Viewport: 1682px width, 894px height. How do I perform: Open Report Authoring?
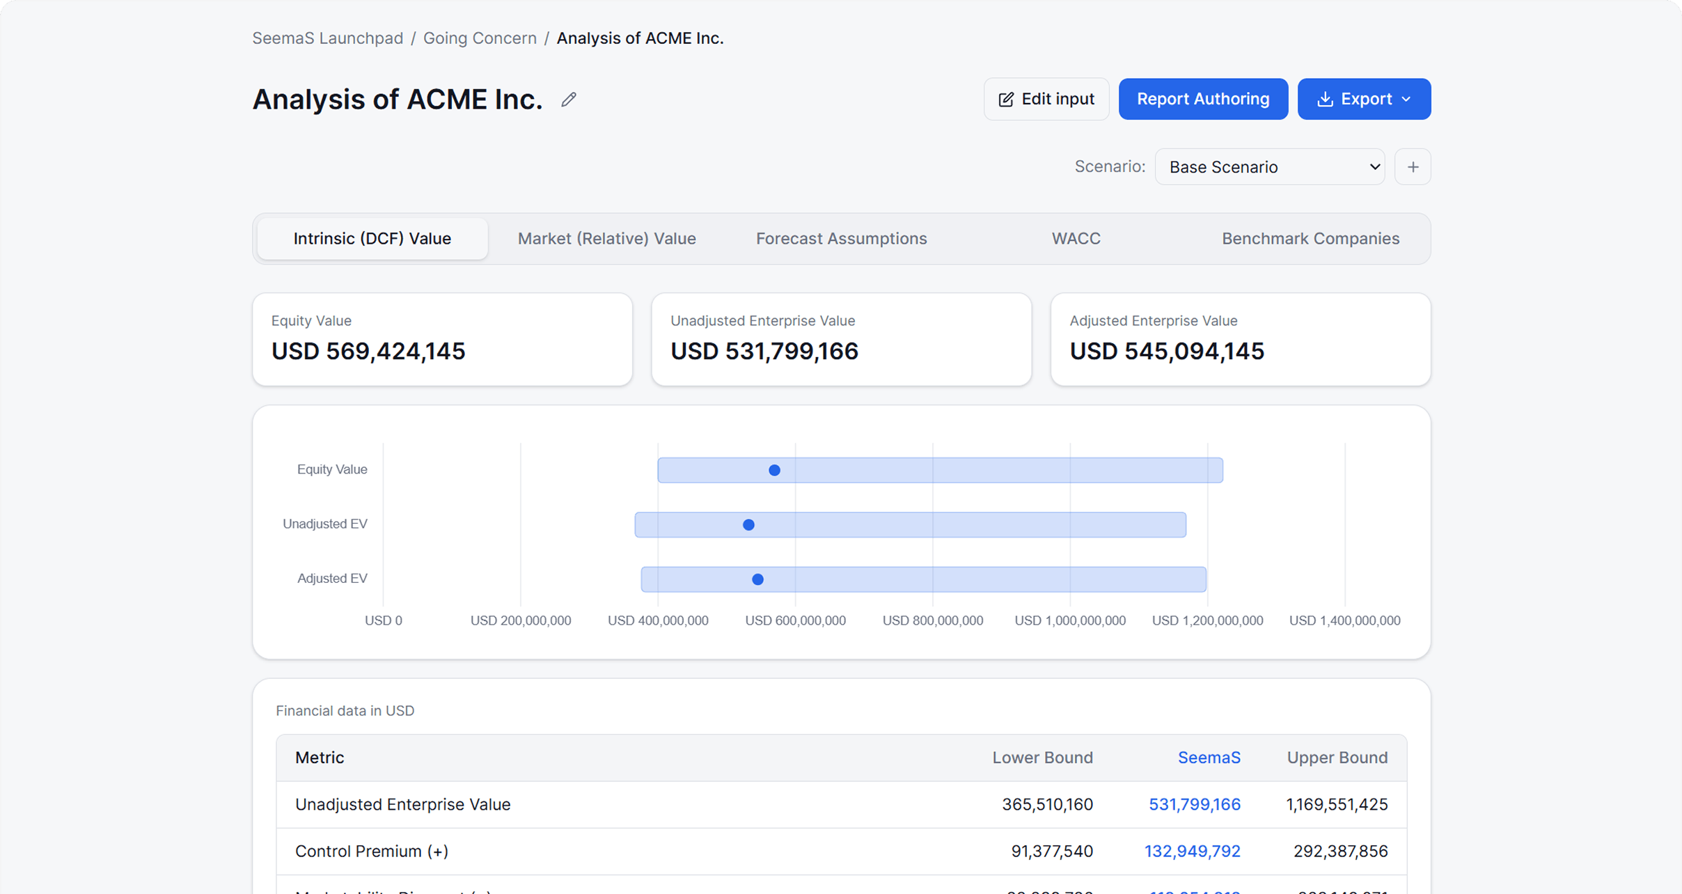point(1203,99)
